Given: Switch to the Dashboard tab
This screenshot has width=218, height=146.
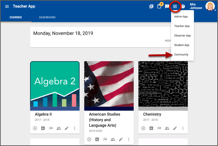Looking at the screenshot, I should 47,17.
